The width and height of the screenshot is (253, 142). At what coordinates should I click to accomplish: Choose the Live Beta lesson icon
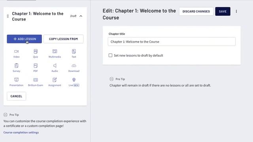click(x=74, y=80)
